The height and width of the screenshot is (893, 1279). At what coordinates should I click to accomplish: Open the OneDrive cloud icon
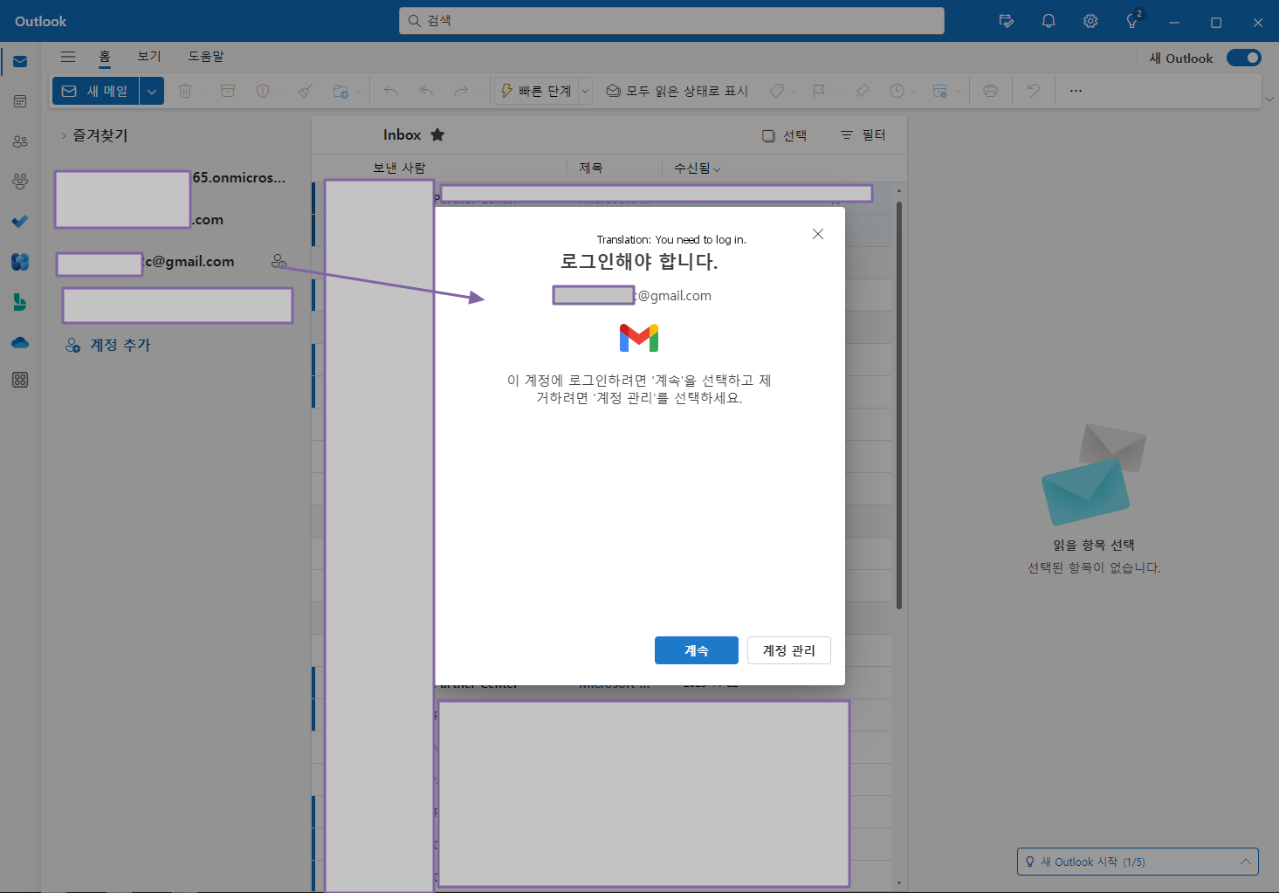20,342
